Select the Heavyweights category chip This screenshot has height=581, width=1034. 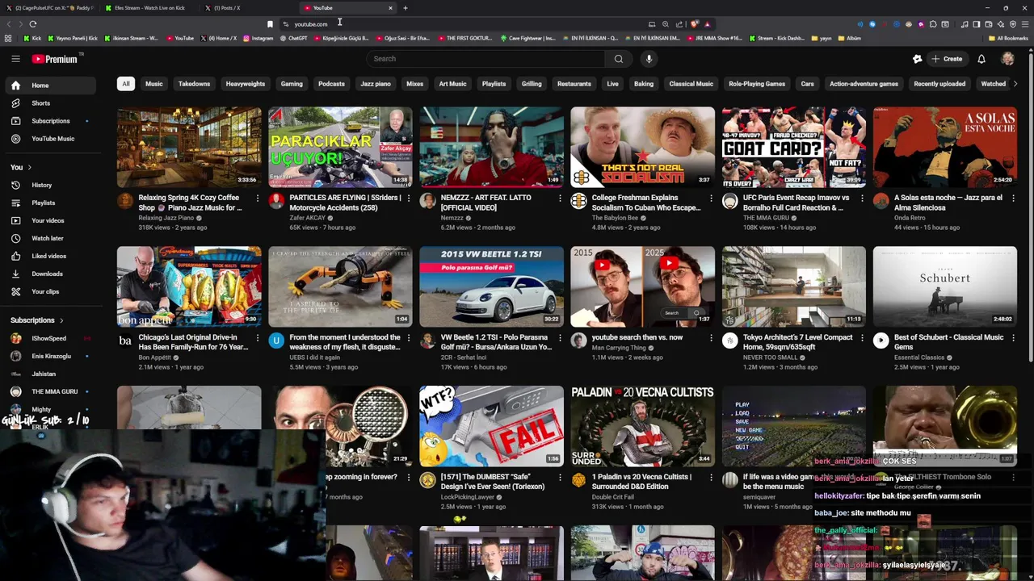click(246, 84)
